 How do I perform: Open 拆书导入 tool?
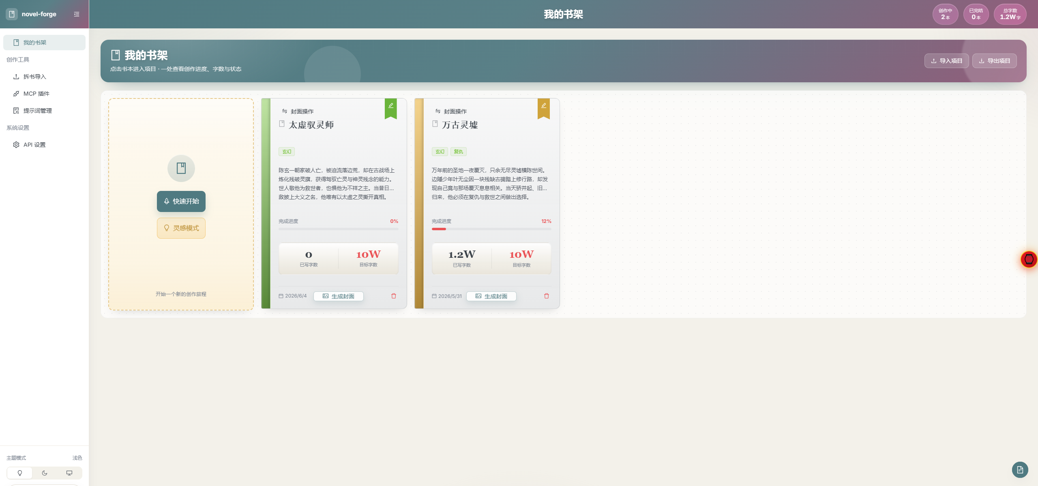pyautogui.click(x=44, y=77)
